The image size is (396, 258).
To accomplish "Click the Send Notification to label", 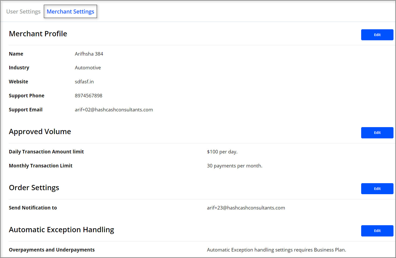I will click(33, 208).
